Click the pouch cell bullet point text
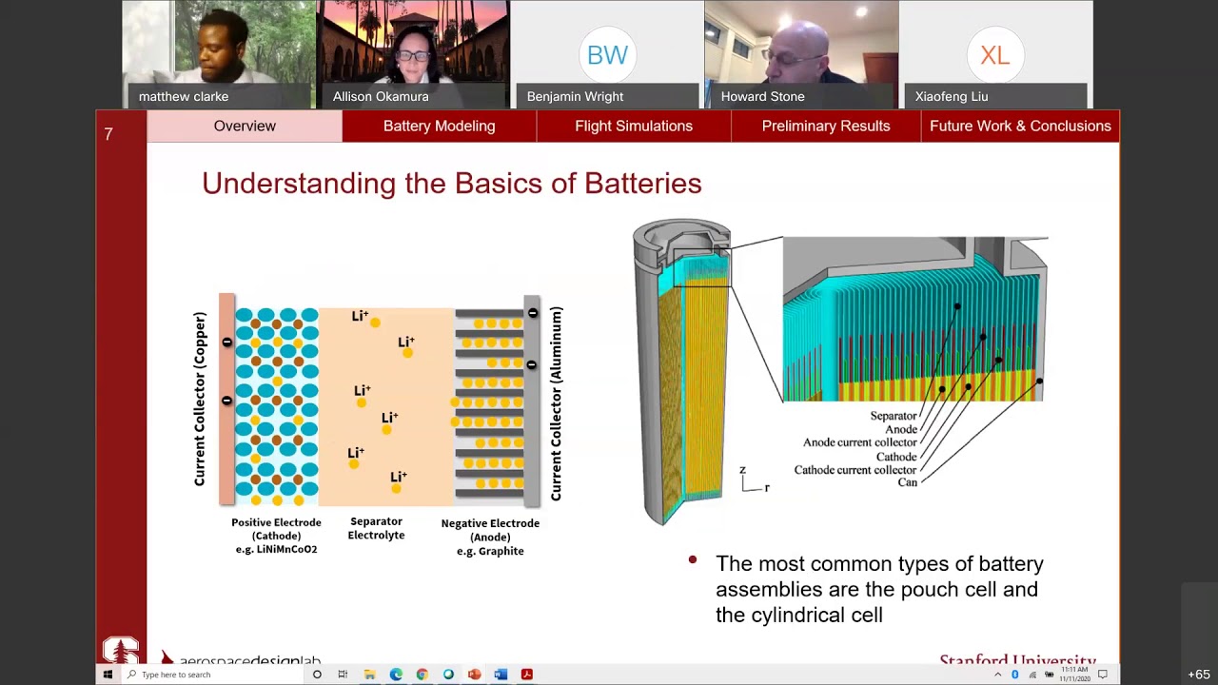 click(879, 589)
